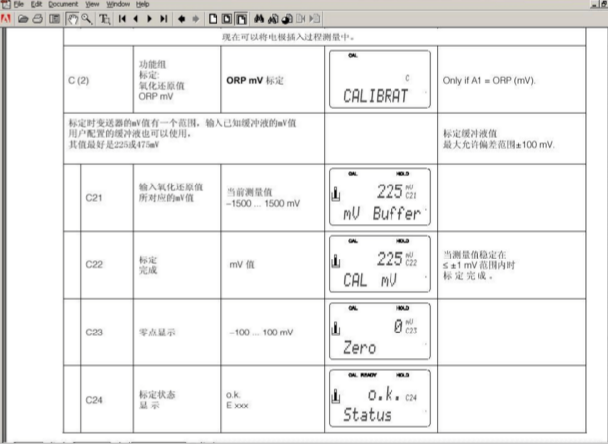Image resolution: width=608 pixels, height=444 pixels.
Task: Click the Find binoculars icon
Action: tap(259, 18)
